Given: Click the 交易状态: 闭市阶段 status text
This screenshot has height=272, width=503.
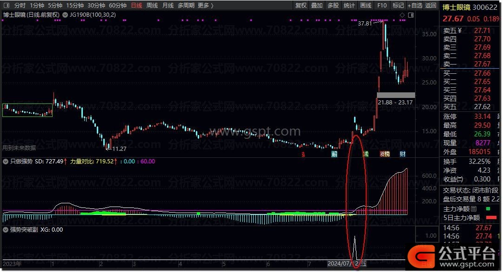Looking at the screenshot, I should [x=470, y=190].
